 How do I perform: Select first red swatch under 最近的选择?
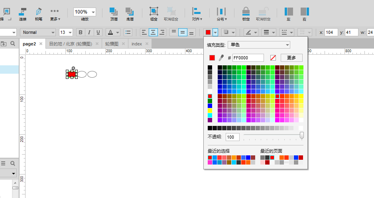click(x=210, y=157)
